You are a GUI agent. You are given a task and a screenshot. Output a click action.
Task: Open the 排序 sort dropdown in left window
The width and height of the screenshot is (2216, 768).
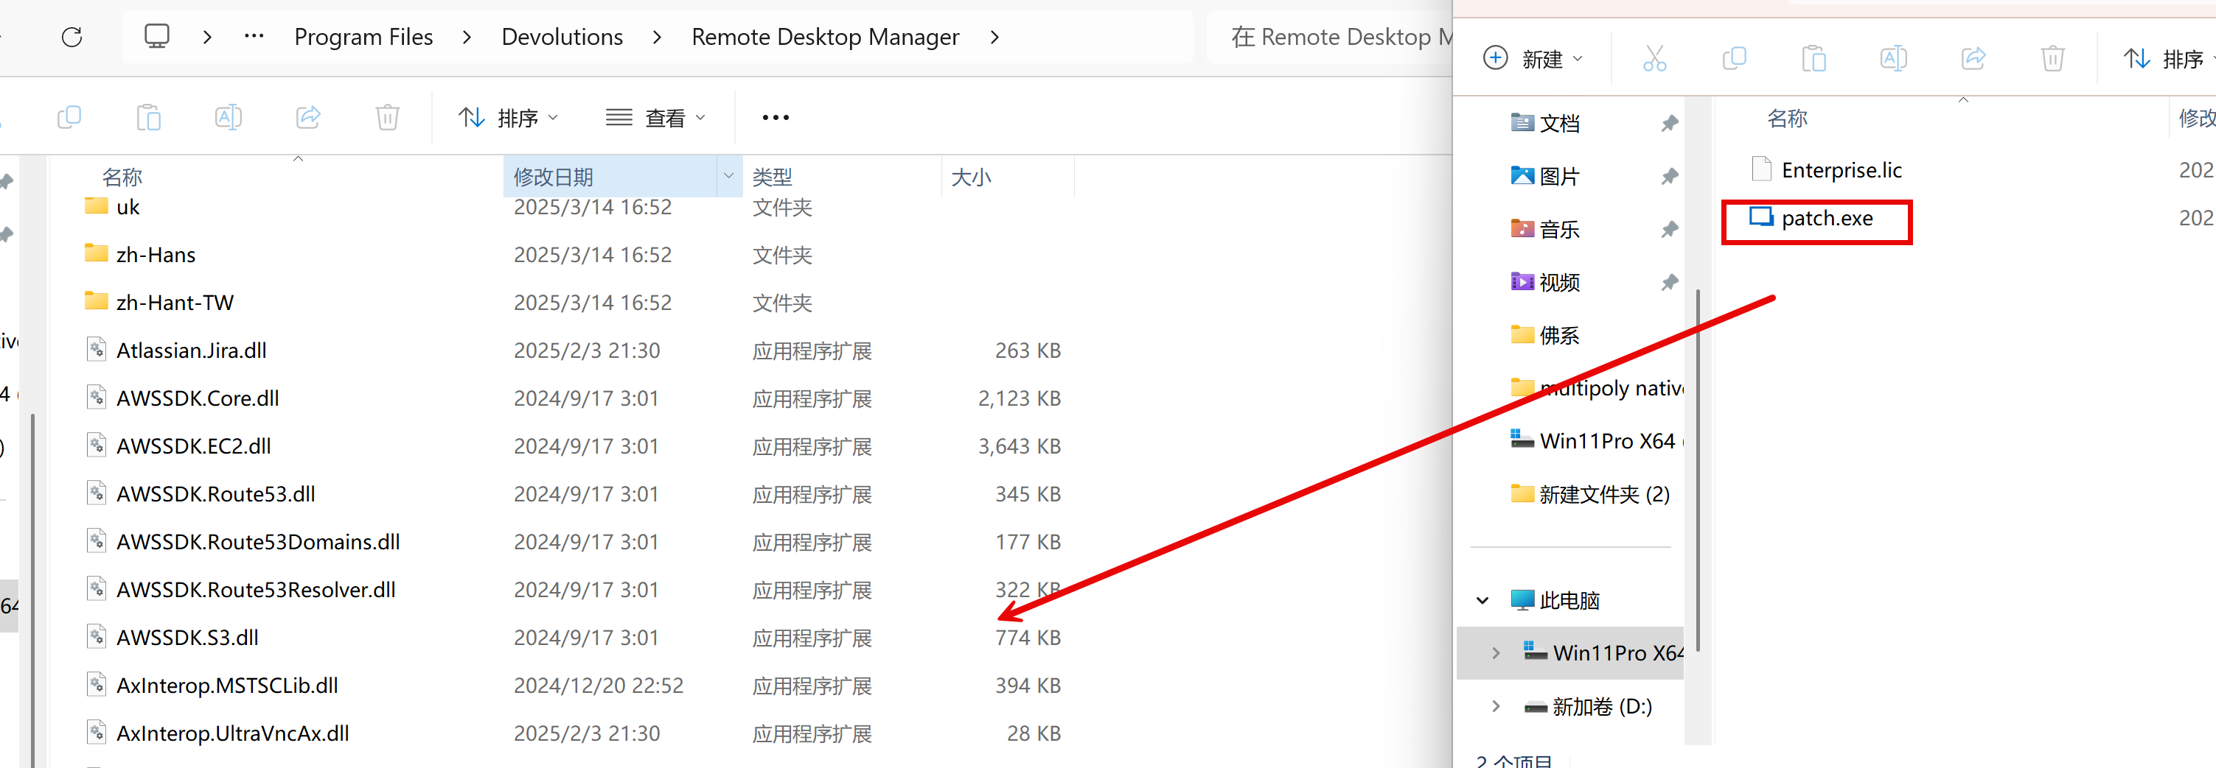click(509, 118)
